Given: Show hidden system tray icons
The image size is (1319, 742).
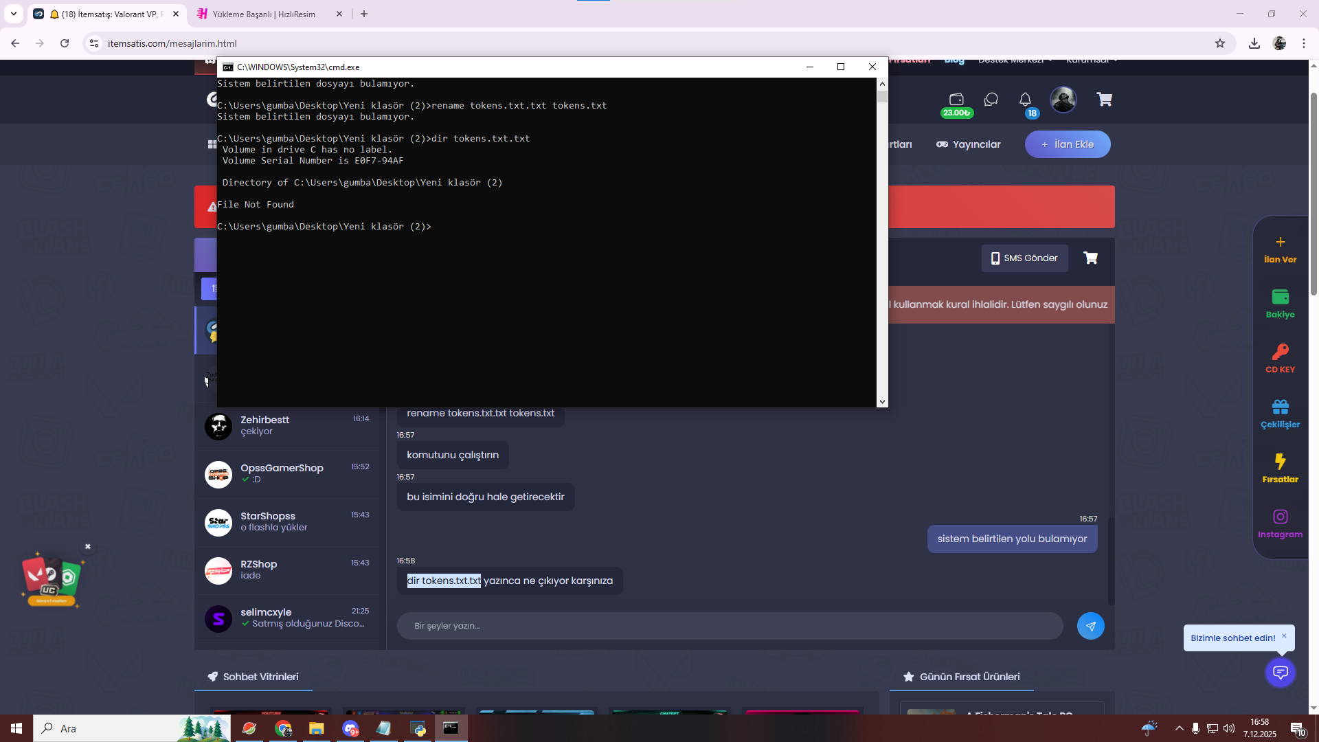Looking at the screenshot, I should coord(1179,728).
